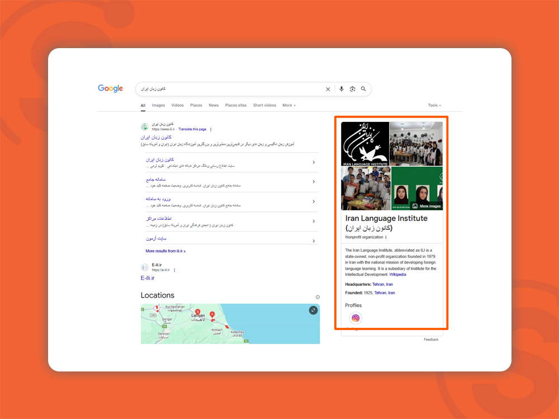Click Headquarters Tehran, Iran link

click(x=382, y=284)
